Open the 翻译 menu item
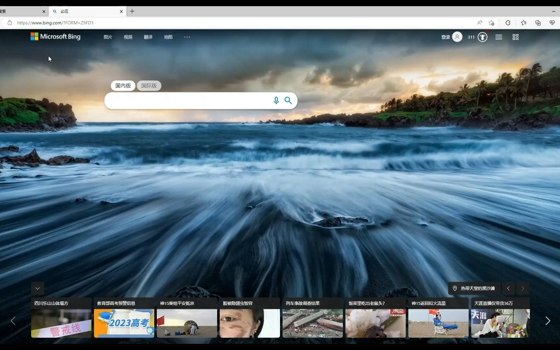Screen dimensions: 560x350 point(148,37)
